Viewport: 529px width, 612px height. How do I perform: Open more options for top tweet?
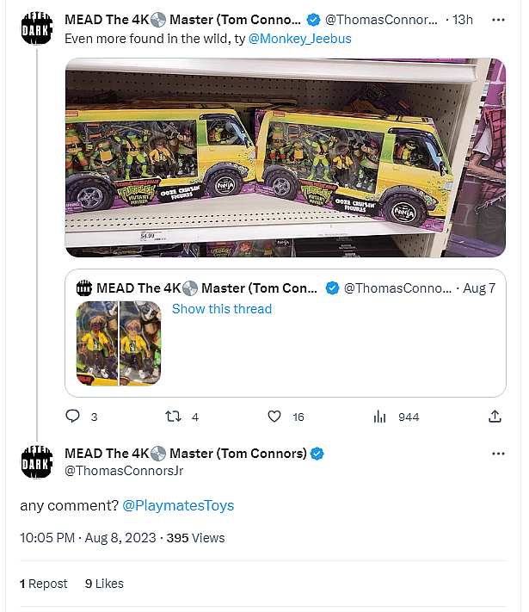(498, 20)
